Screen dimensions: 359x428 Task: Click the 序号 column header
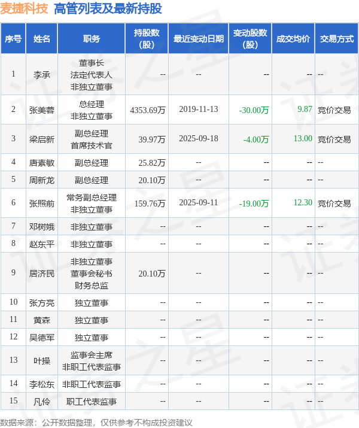click(13, 38)
